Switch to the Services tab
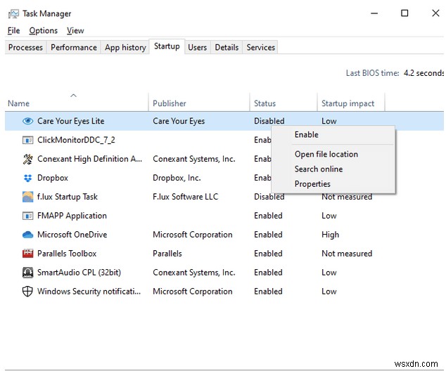 point(261,47)
